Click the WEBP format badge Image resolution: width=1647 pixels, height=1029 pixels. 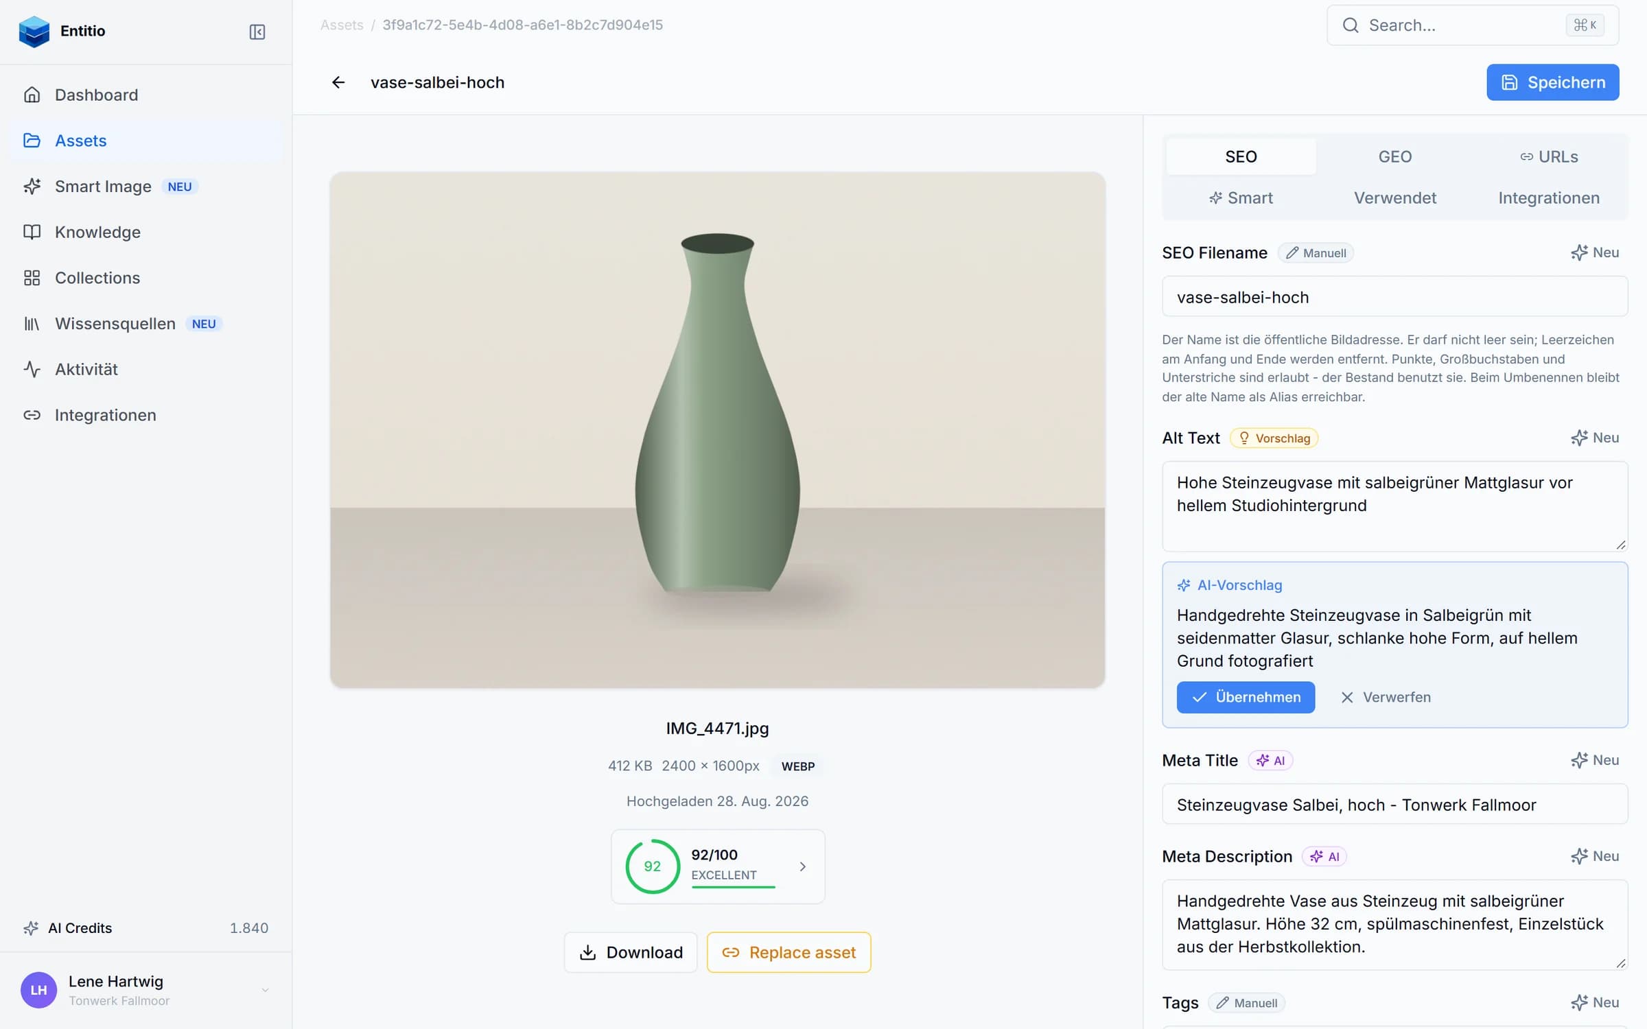pyautogui.click(x=797, y=766)
